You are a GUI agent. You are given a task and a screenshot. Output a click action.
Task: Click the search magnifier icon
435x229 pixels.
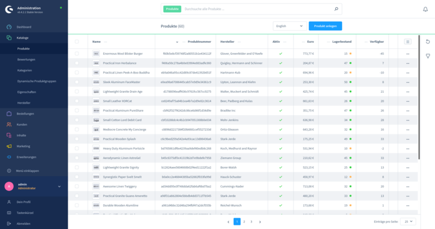click(x=337, y=9)
